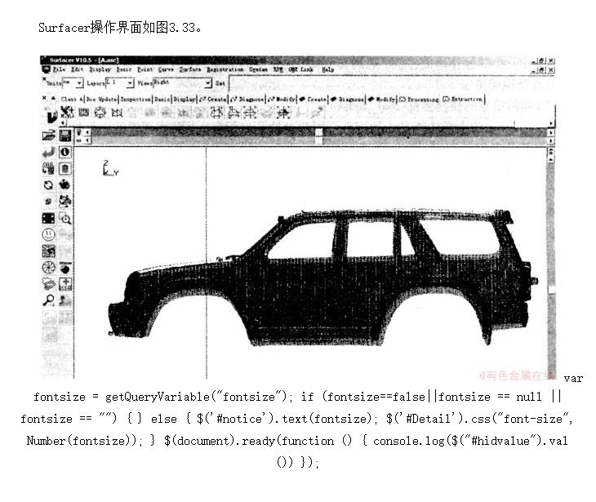Switch to the Class A tab
Viewport: 596px width, 502px height.
tap(72, 100)
